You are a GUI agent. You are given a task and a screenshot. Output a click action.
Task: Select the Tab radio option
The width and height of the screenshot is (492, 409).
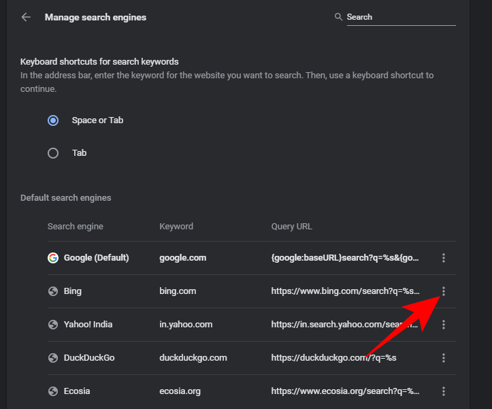click(x=53, y=153)
